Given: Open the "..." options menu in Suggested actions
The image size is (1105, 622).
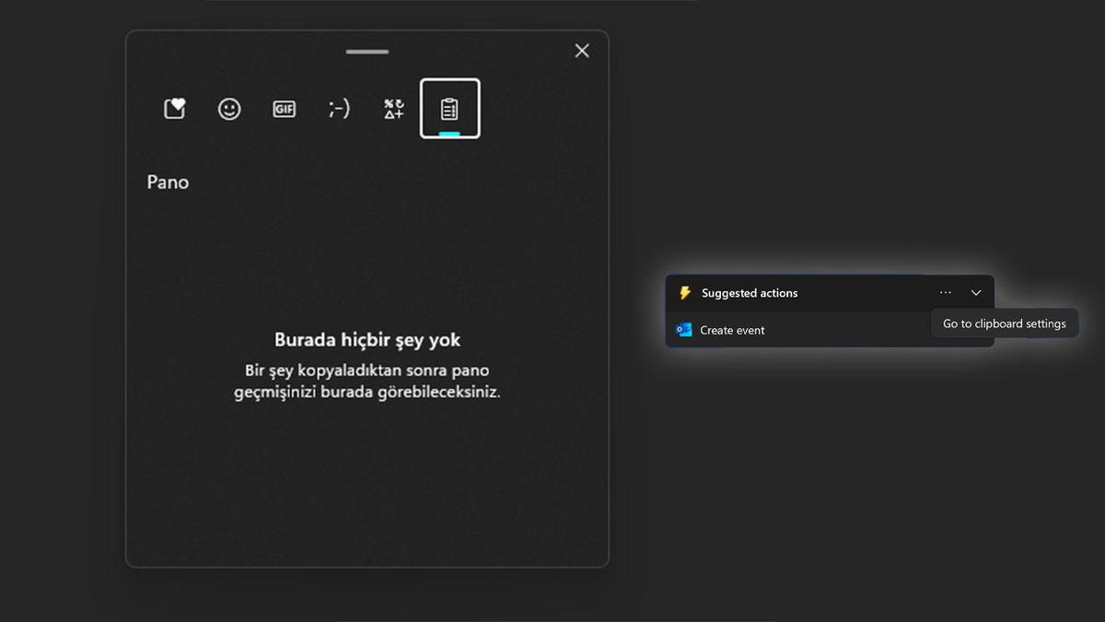Looking at the screenshot, I should [945, 292].
